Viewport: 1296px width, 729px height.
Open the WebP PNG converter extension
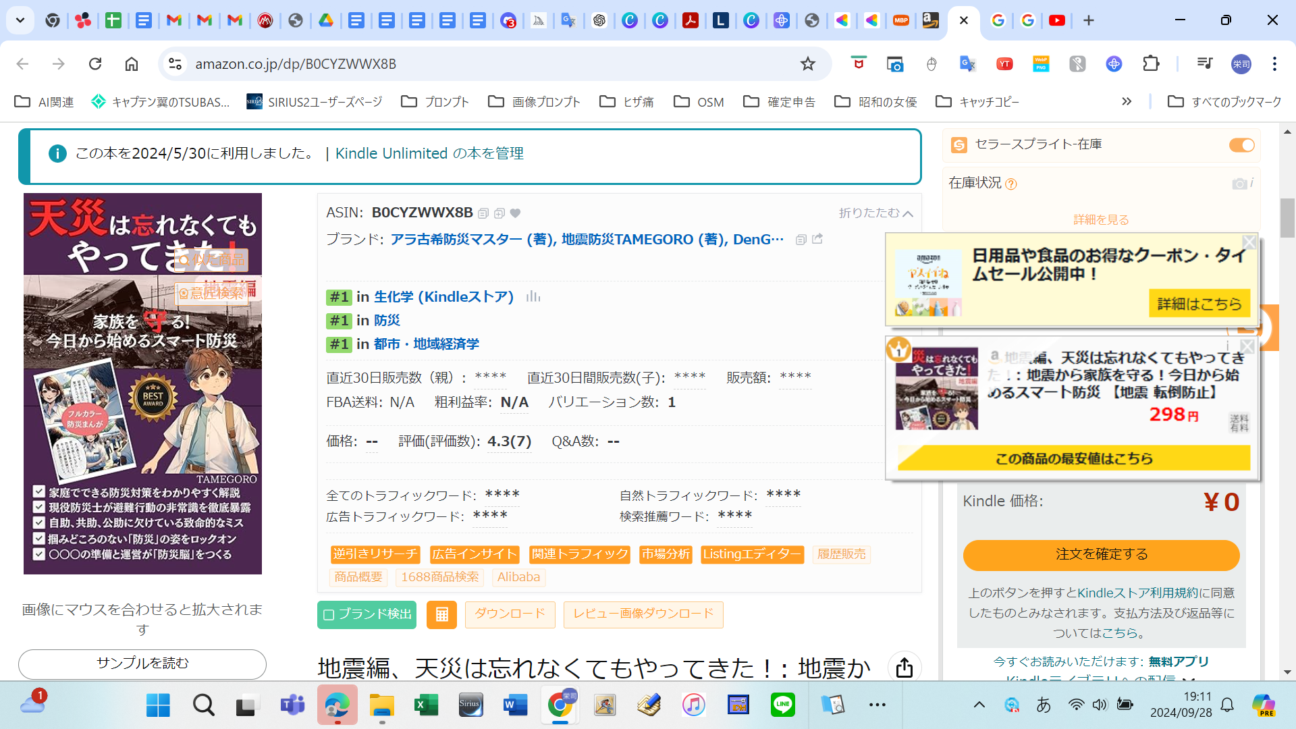[1041, 63]
